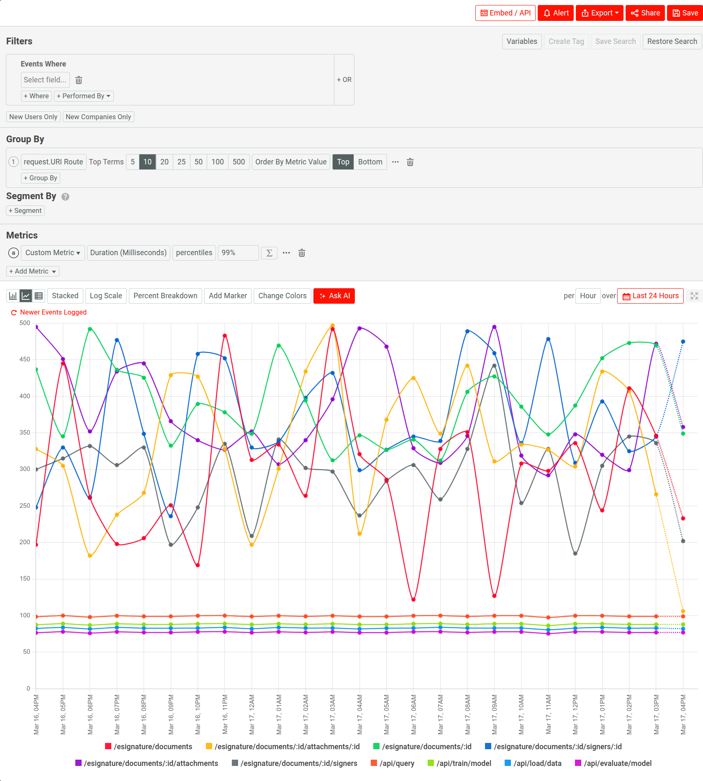
Task: Open the table view icon
Action: [38, 296]
